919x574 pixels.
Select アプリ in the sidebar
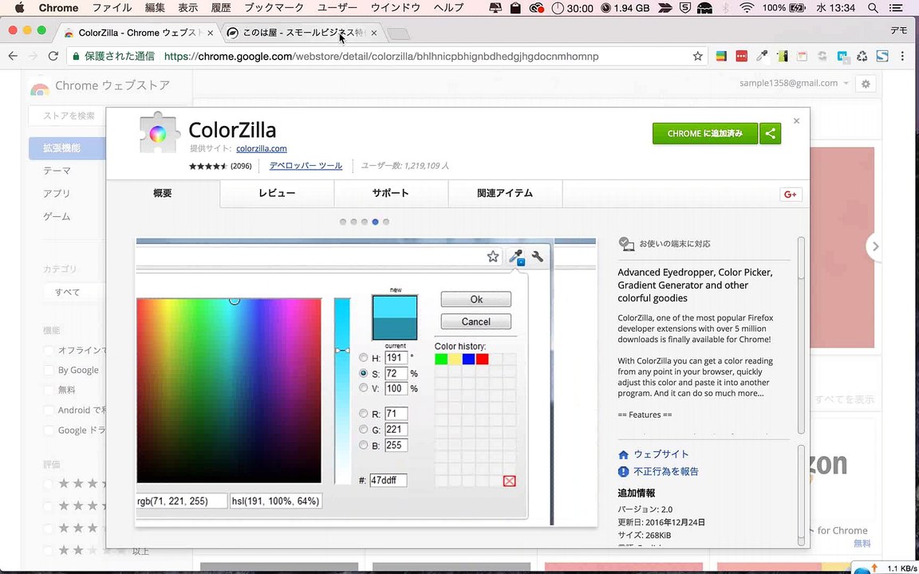57,194
